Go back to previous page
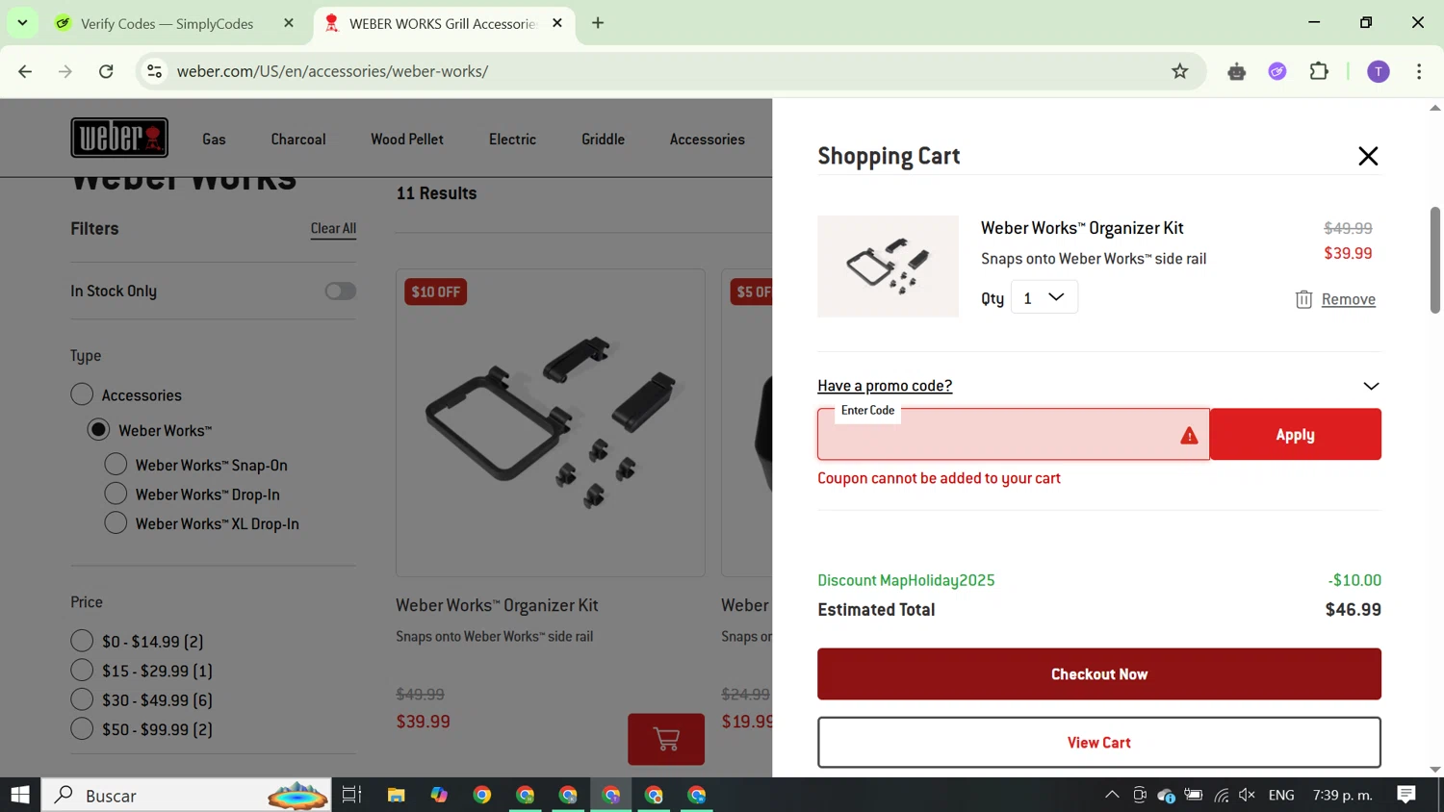This screenshot has width=1444, height=812. (25, 71)
